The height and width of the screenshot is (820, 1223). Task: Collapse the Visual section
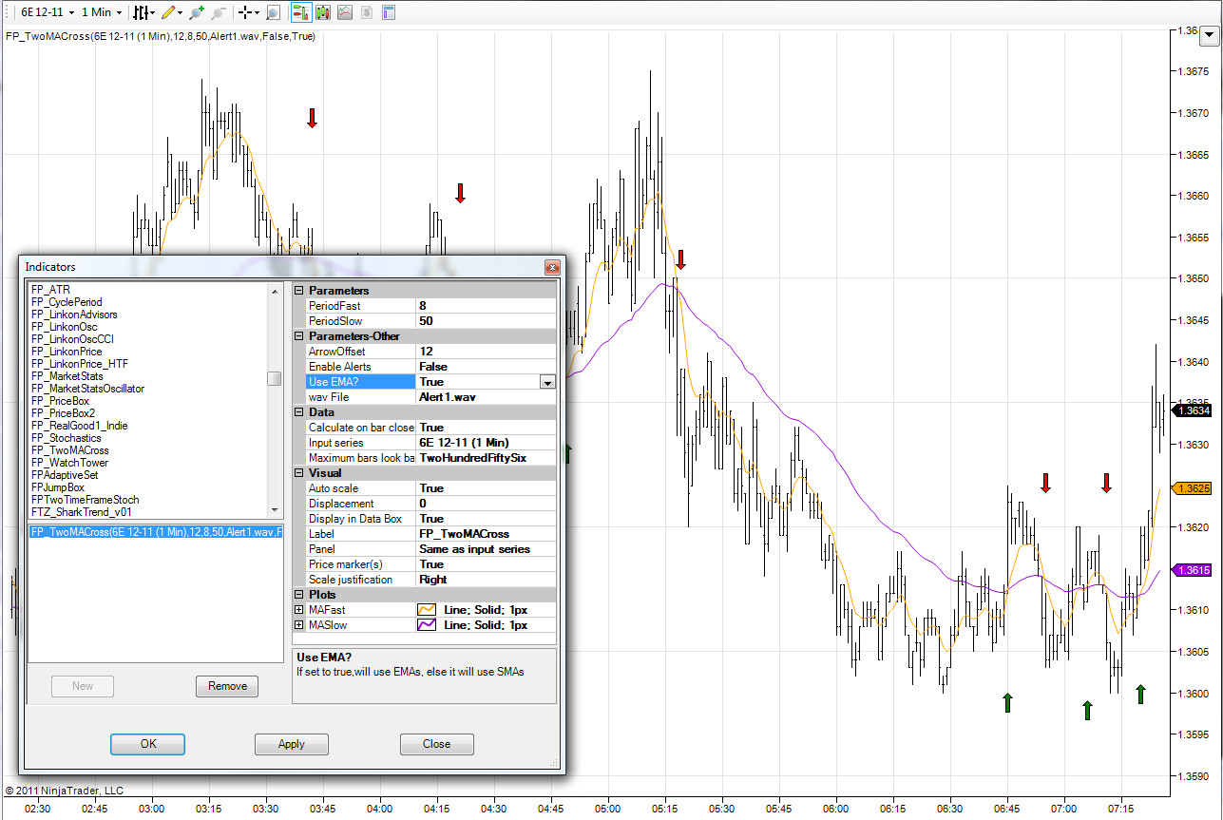(x=299, y=473)
